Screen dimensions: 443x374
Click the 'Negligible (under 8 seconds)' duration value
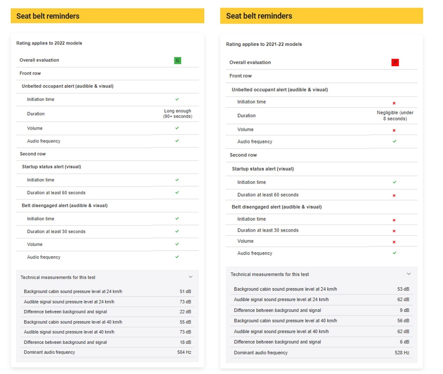pyautogui.click(x=395, y=116)
